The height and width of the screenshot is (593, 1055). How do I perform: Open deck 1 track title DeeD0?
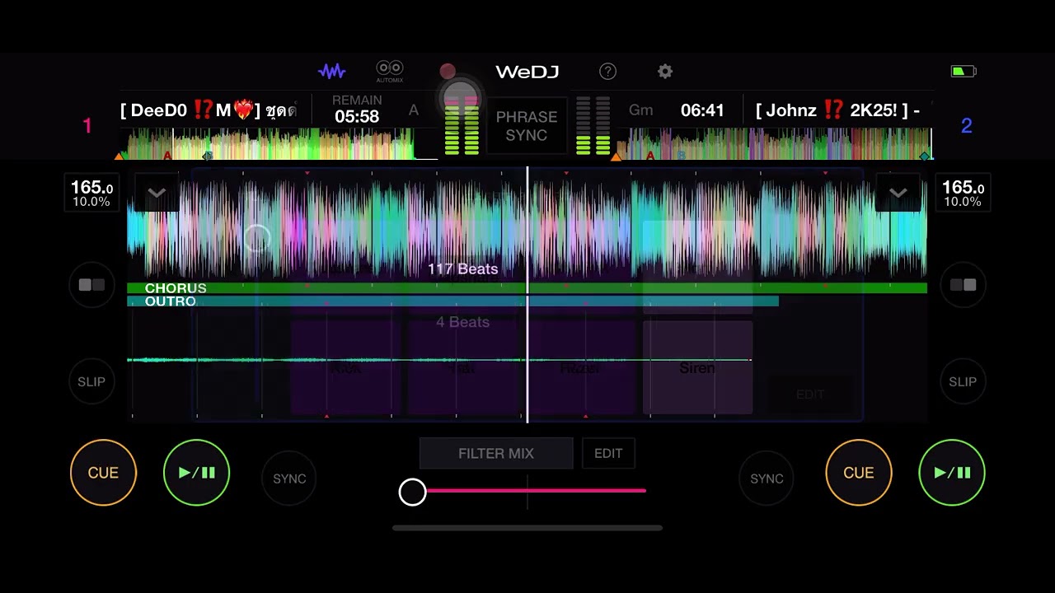(x=209, y=110)
